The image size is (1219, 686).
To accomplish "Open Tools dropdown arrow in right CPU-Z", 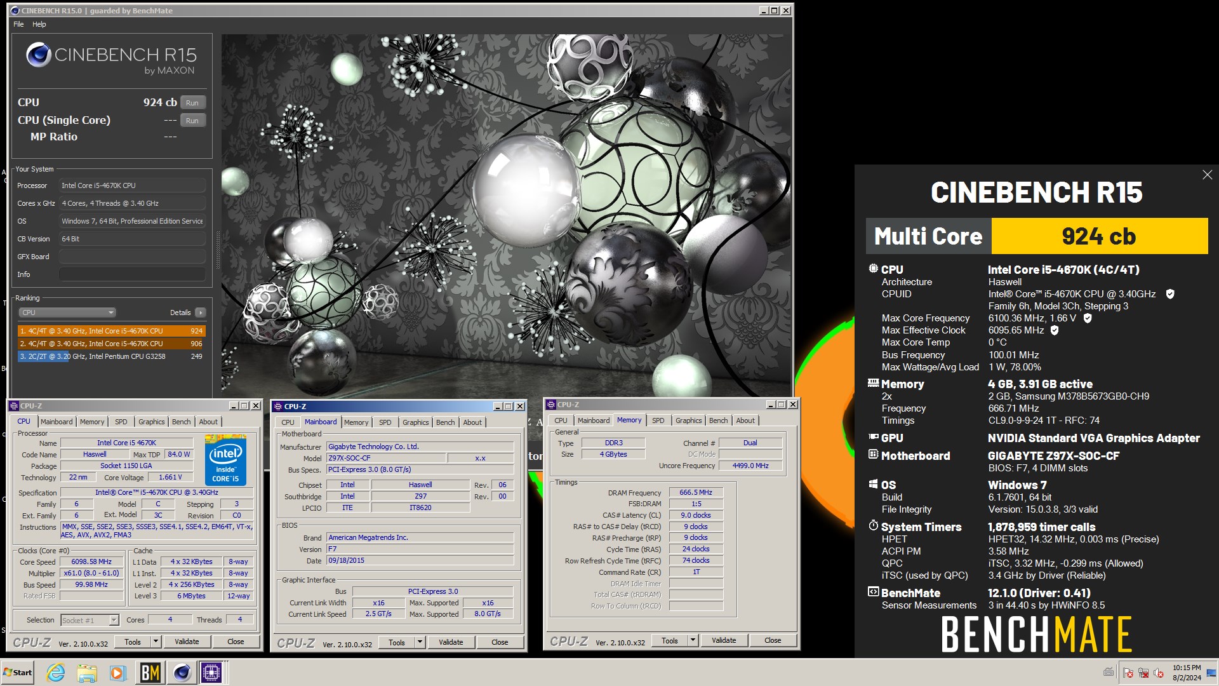I will point(693,640).
